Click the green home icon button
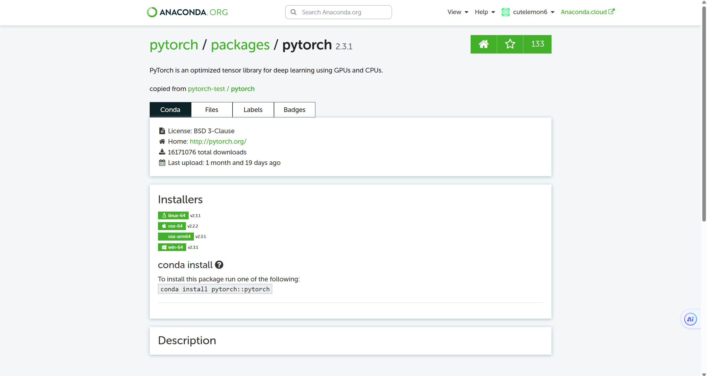This screenshot has height=376, width=707. pos(483,44)
